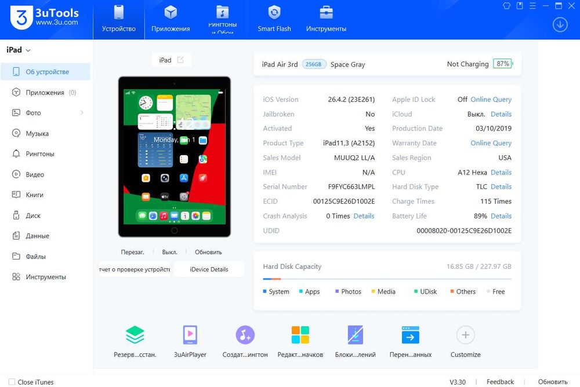This screenshot has height=387, width=580.
Task: Open iDevice Details
Action: coord(209,269)
